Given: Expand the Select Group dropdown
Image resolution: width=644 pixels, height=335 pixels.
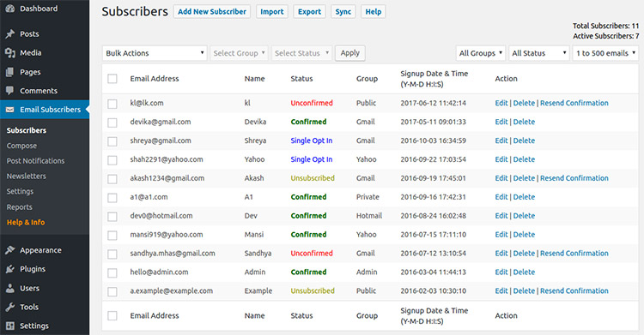Looking at the screenshot, I should 239,53.
